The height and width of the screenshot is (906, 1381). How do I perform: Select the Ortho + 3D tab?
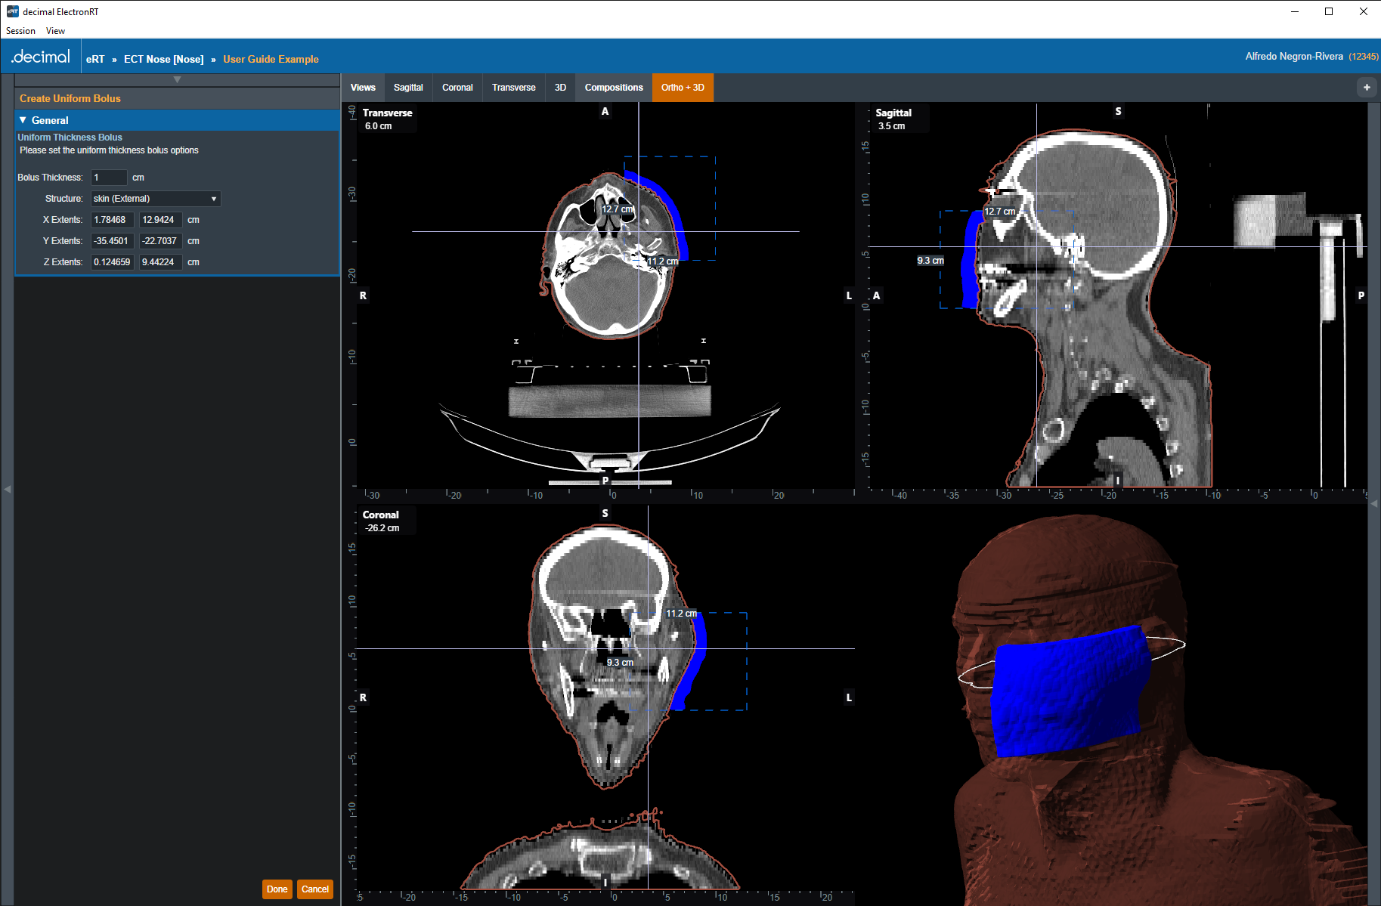coord(682,88)
